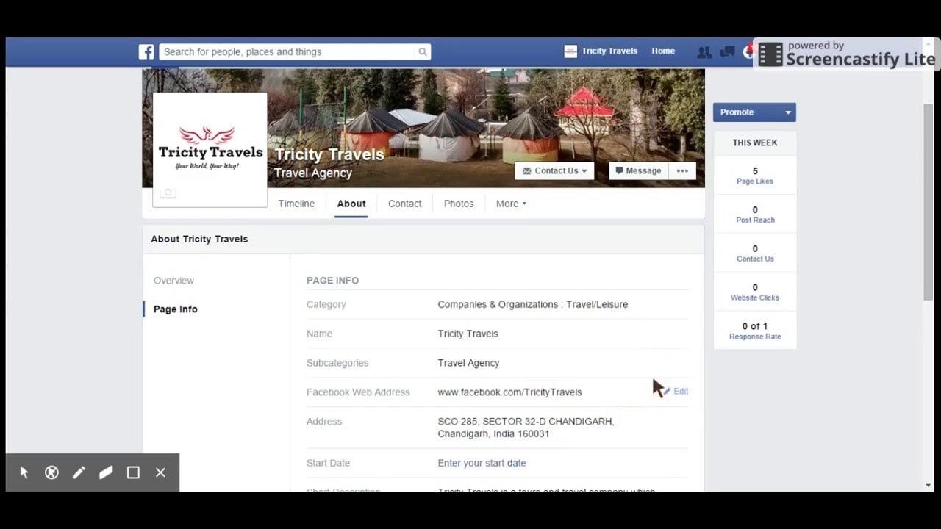Image resolution: width=941 pixels, height=529 pixels.
Task: Expand the More tab dropdown
Action: tap(511, 204)
